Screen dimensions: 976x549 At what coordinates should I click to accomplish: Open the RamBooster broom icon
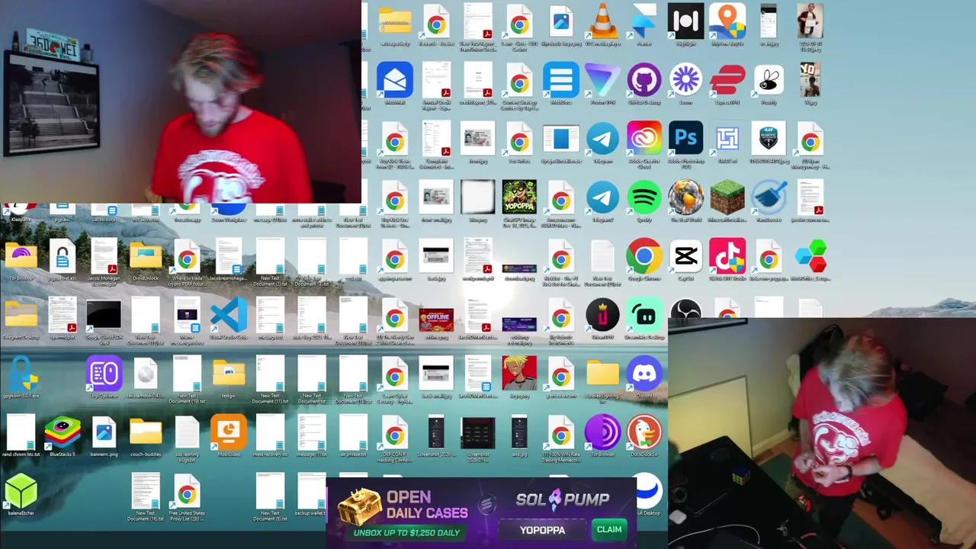tap(769, 197)
